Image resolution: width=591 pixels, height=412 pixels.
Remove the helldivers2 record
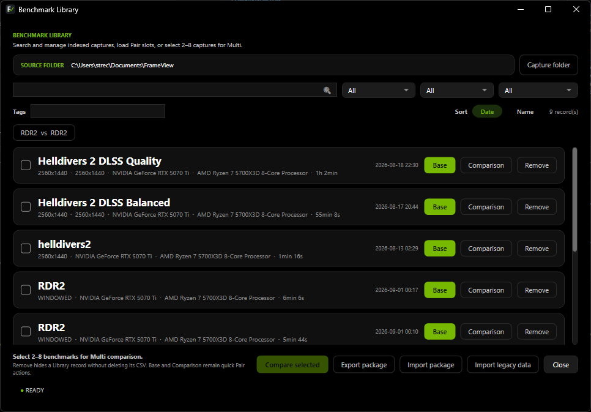(537, 249)
